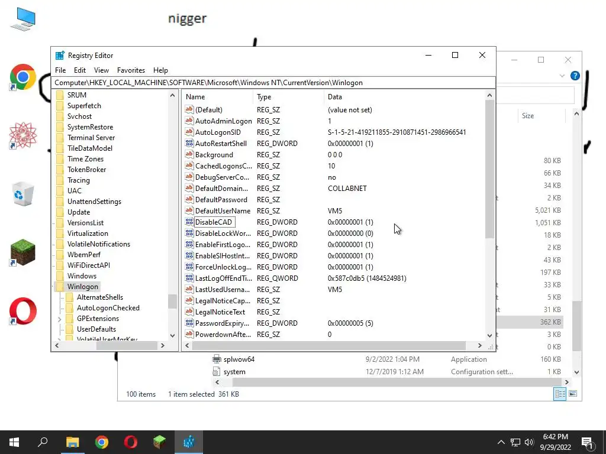This screenshot has width=606, height=454.
Task: Show hidden system tray icons
Action: click(x=501, y=442)
